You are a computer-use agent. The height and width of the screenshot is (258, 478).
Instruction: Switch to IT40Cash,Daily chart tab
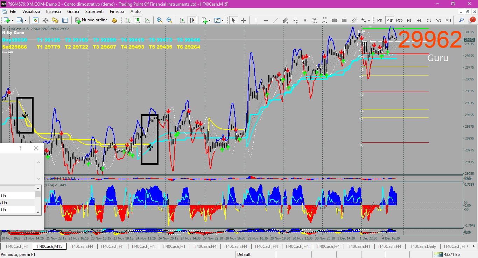point(423,246)
